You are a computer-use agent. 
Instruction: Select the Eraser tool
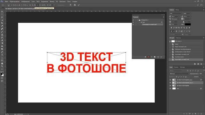[x=2, y=40]
